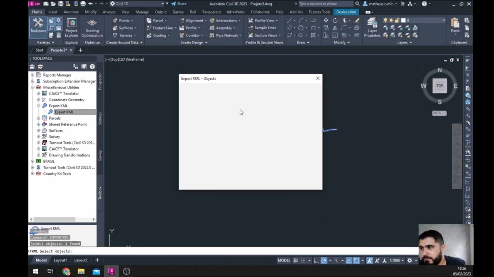This screenshot has width=494, height=277.
Task: Open the workspace settings gear in status bar
Action: 410,260
